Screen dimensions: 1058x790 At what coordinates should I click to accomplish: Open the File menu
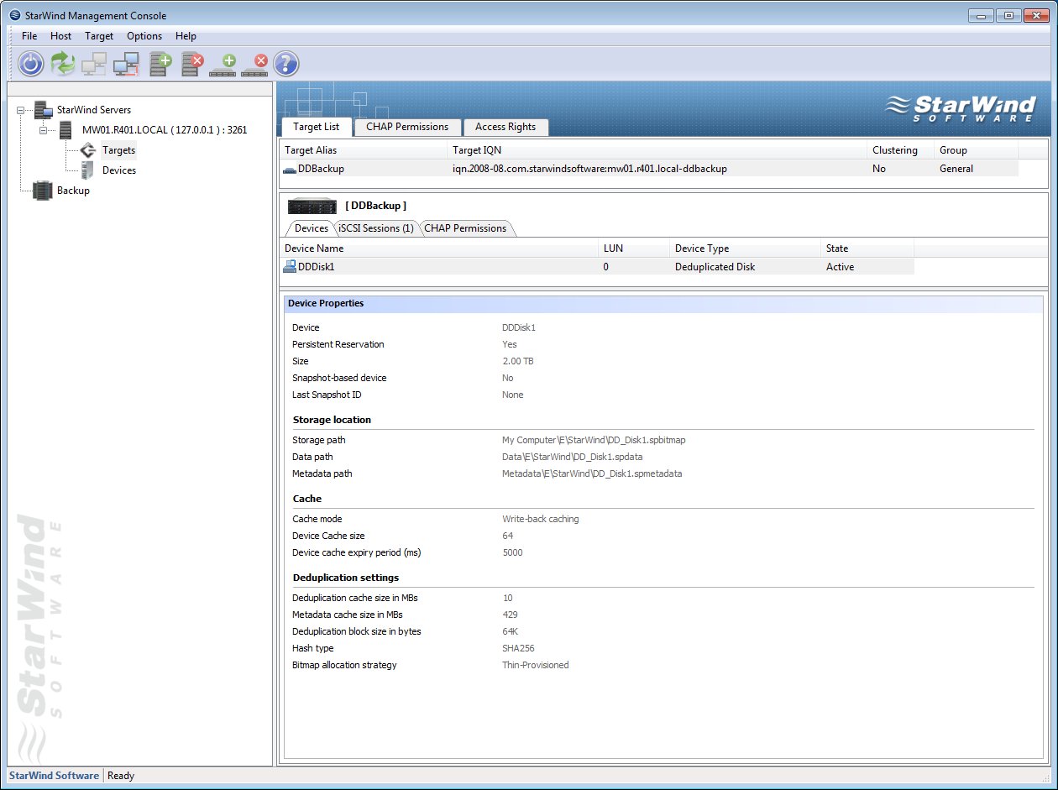[29, 36]
